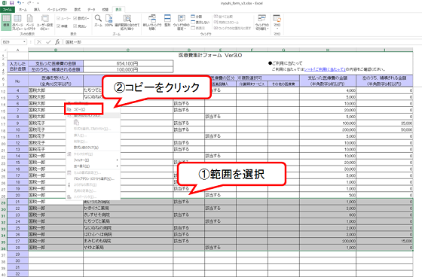Image resolution: width=422 pixels, height=277 pixels.
Task: Open the シート「ご利用に当たって」 hyperlink
Action: [325, 69]
